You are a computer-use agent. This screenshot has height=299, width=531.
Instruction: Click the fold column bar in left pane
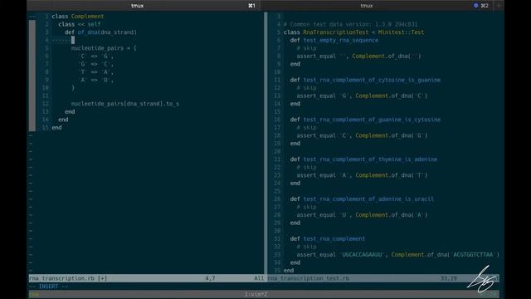[32, 76]
